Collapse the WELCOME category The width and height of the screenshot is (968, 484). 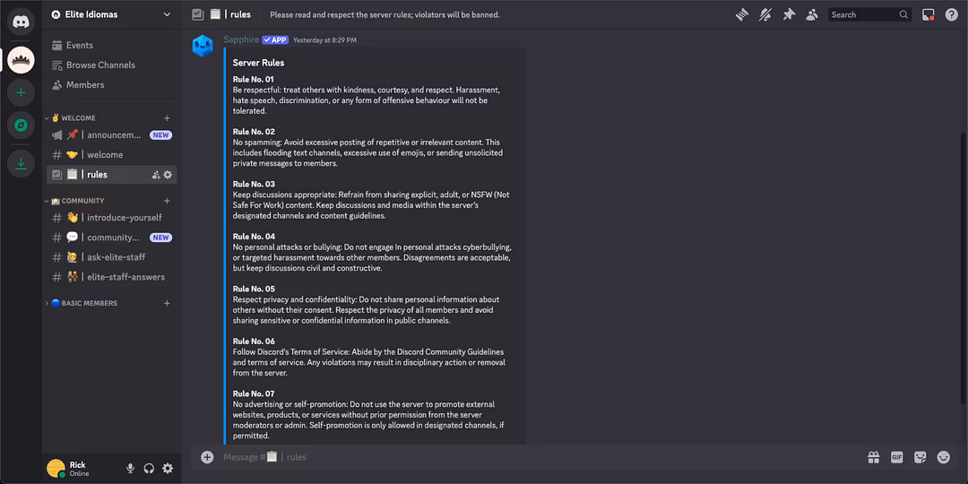(x=78, y=118)
